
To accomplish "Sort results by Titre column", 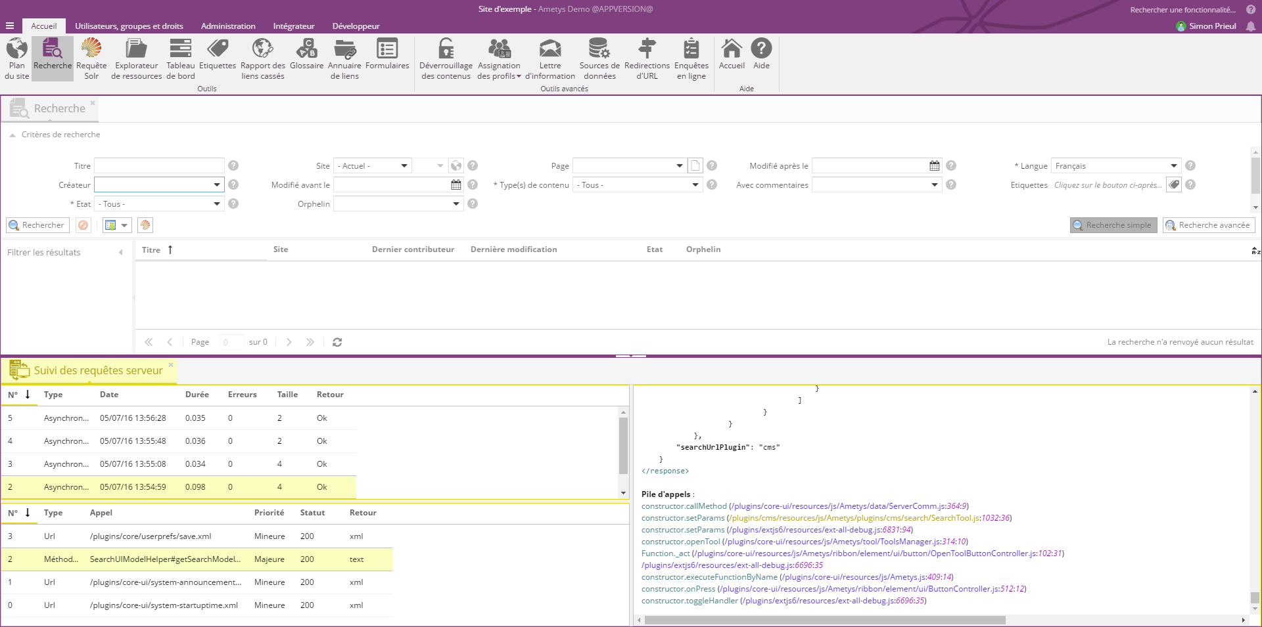I will tap(200, 249).
